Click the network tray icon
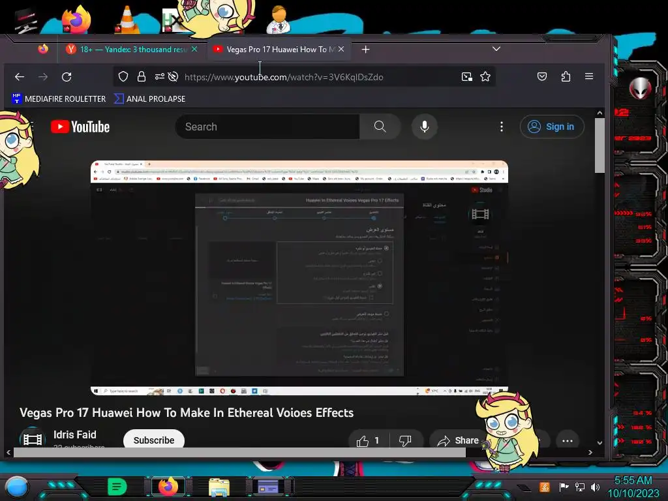This screenshot has height=501, width=668. [580, 487]
